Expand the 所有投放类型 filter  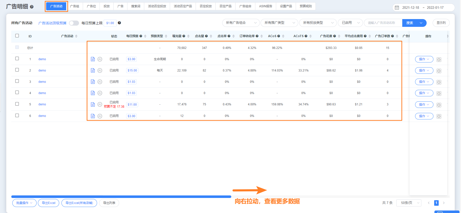pos(318,23)
